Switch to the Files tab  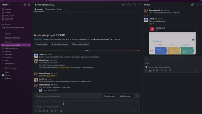click(59, 9)
